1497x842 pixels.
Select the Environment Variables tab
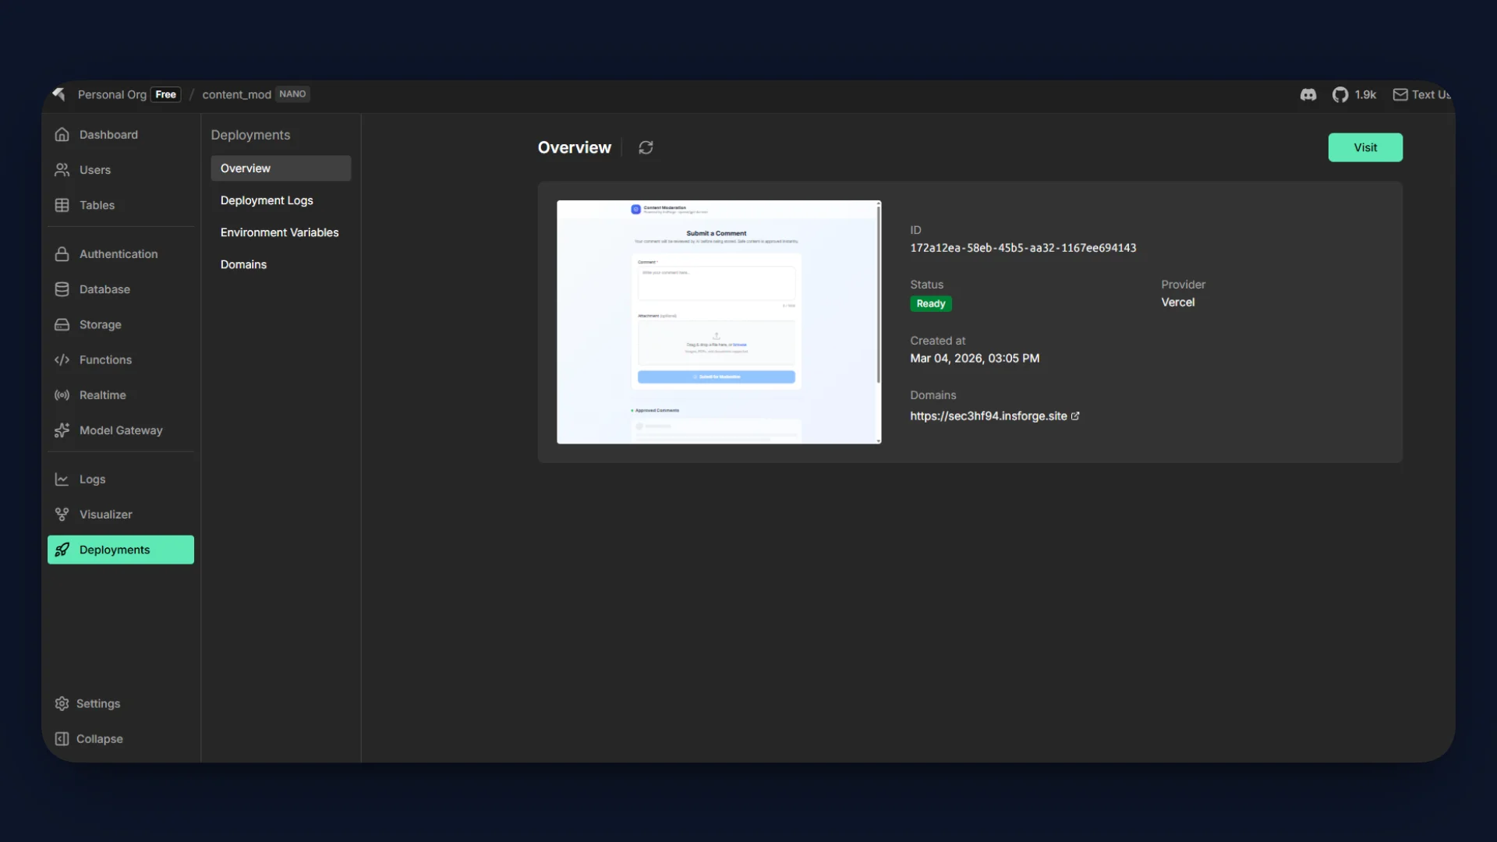point(279,232)
